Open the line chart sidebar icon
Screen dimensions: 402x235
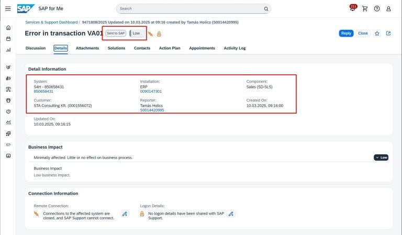pyautogui.click(x=8, y=122)
